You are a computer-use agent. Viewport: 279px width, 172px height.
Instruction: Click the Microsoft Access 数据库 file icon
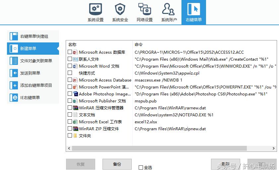coord(75,52)
